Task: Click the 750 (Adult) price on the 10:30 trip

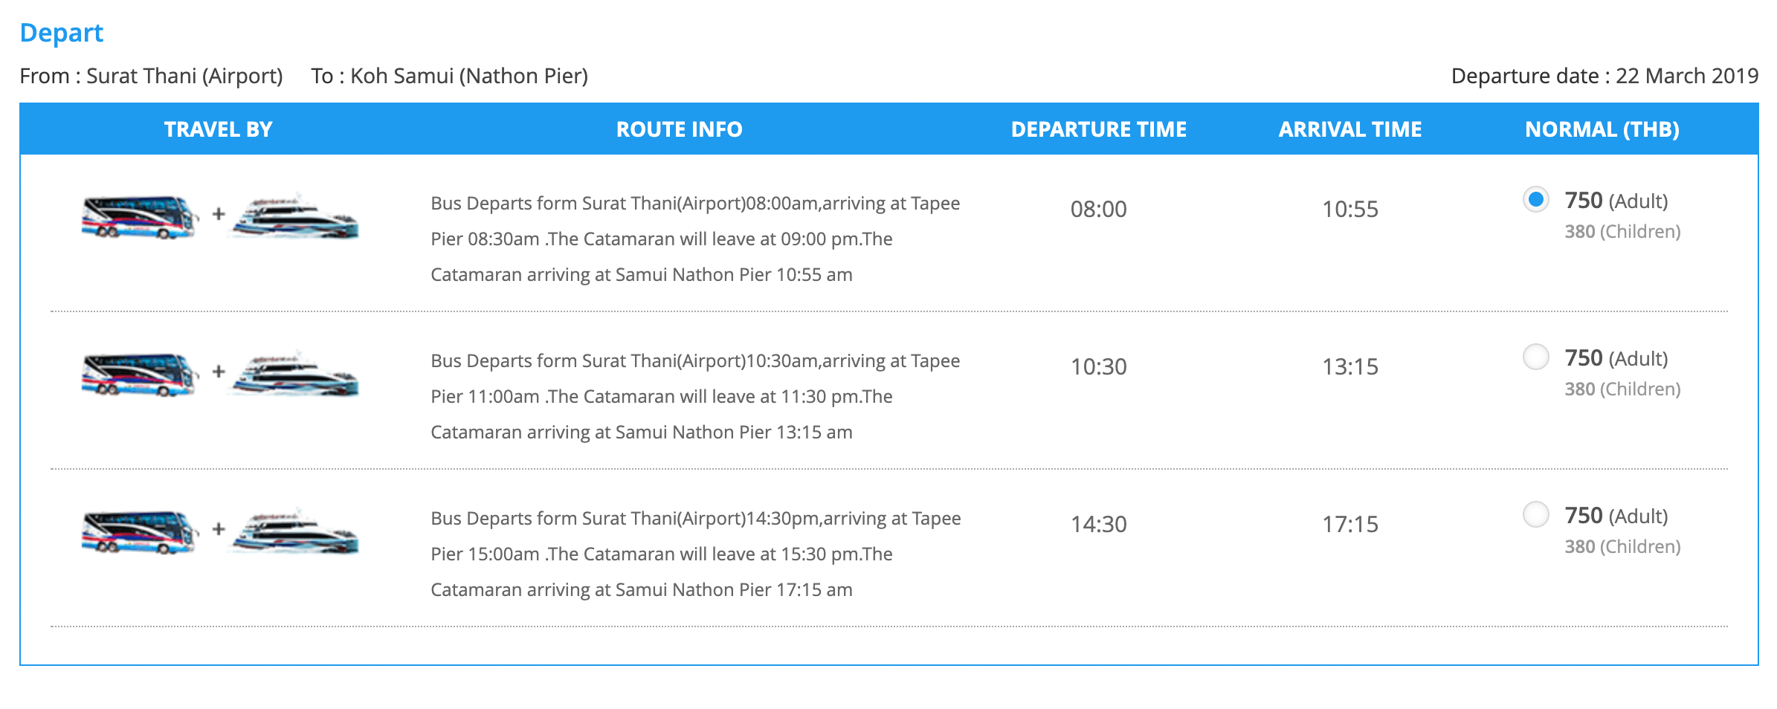Action: pos(1616,358)
